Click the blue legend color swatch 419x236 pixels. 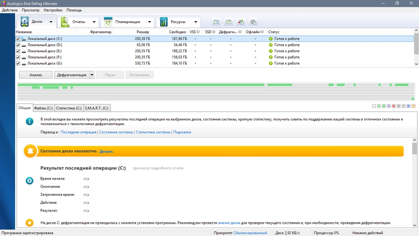click(x=409, y=106)
